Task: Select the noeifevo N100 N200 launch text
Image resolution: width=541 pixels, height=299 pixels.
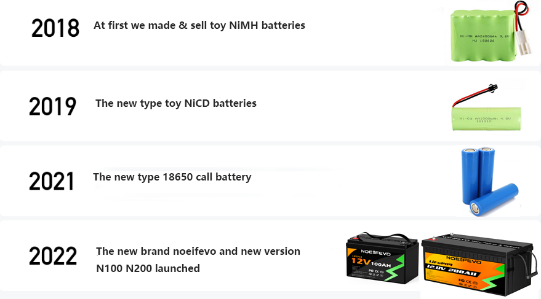Action: [198, 260]
